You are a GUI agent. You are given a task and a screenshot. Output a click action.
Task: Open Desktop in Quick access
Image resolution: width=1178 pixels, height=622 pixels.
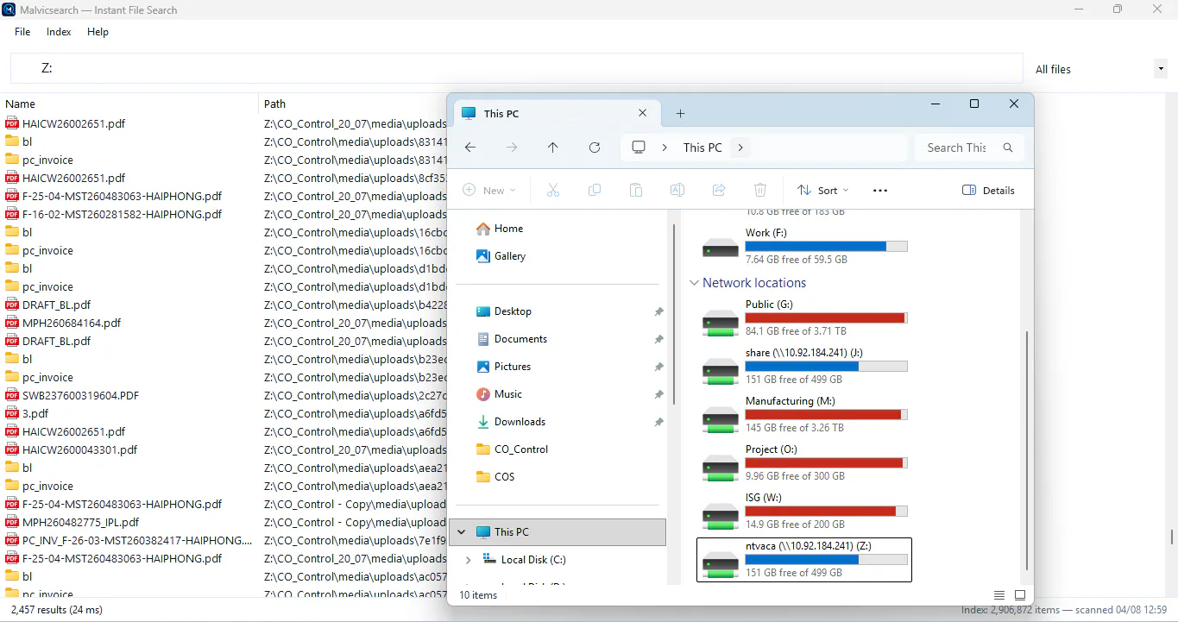point(504,311)
